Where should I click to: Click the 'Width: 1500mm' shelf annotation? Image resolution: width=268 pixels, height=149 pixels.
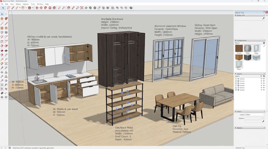(x=124, y=134)
